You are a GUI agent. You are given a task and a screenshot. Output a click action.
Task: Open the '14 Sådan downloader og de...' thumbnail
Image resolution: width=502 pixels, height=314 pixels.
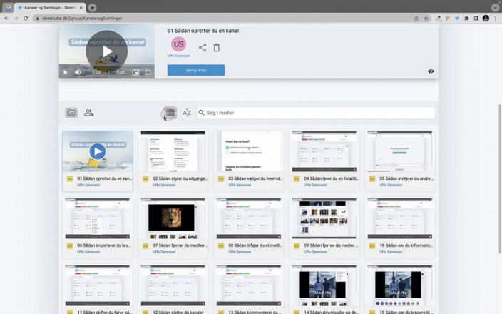click(x=324, y=285)
